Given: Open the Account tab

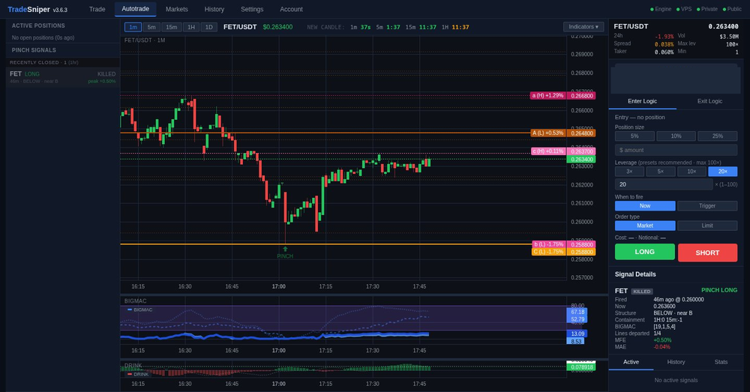Looking at the screenshot, I should (x=291, y=9).
